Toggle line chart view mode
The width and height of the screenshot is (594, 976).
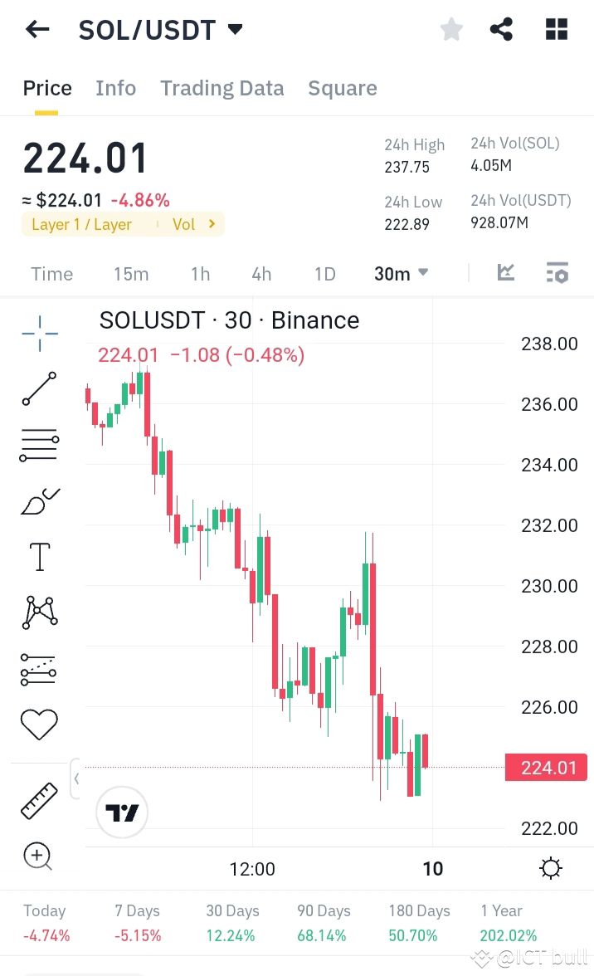coord(505,272)
